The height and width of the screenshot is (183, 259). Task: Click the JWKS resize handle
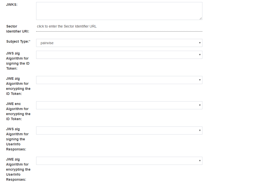[201, 18]
